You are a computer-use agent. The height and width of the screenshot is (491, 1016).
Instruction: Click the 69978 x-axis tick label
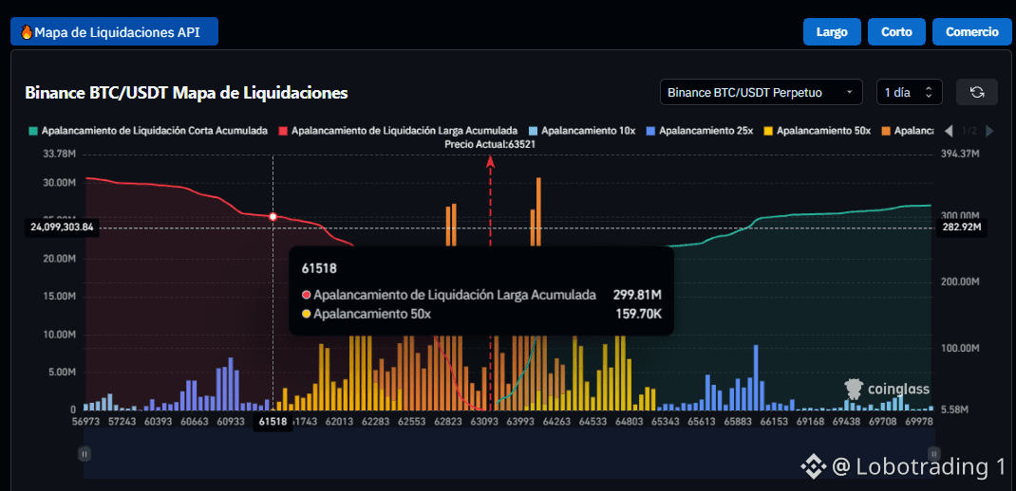point(919,421)
